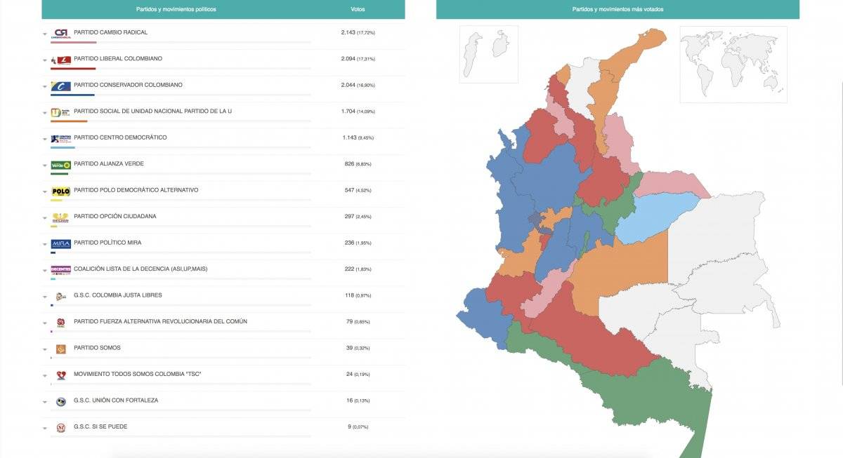843x458 pixels.
Task: Expand the Partido Opción Ciudadana row
Action: 45,218
